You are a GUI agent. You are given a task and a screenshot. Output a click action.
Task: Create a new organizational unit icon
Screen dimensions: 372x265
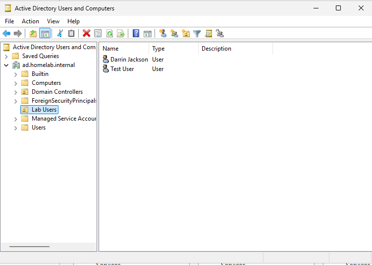(x=186, y=34)
